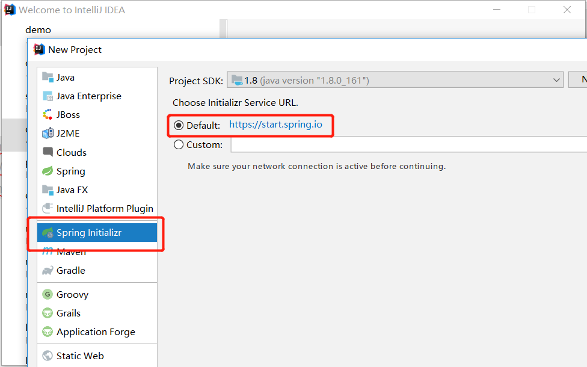
Task: Select Static Web project type
Action: click(97, 356)
